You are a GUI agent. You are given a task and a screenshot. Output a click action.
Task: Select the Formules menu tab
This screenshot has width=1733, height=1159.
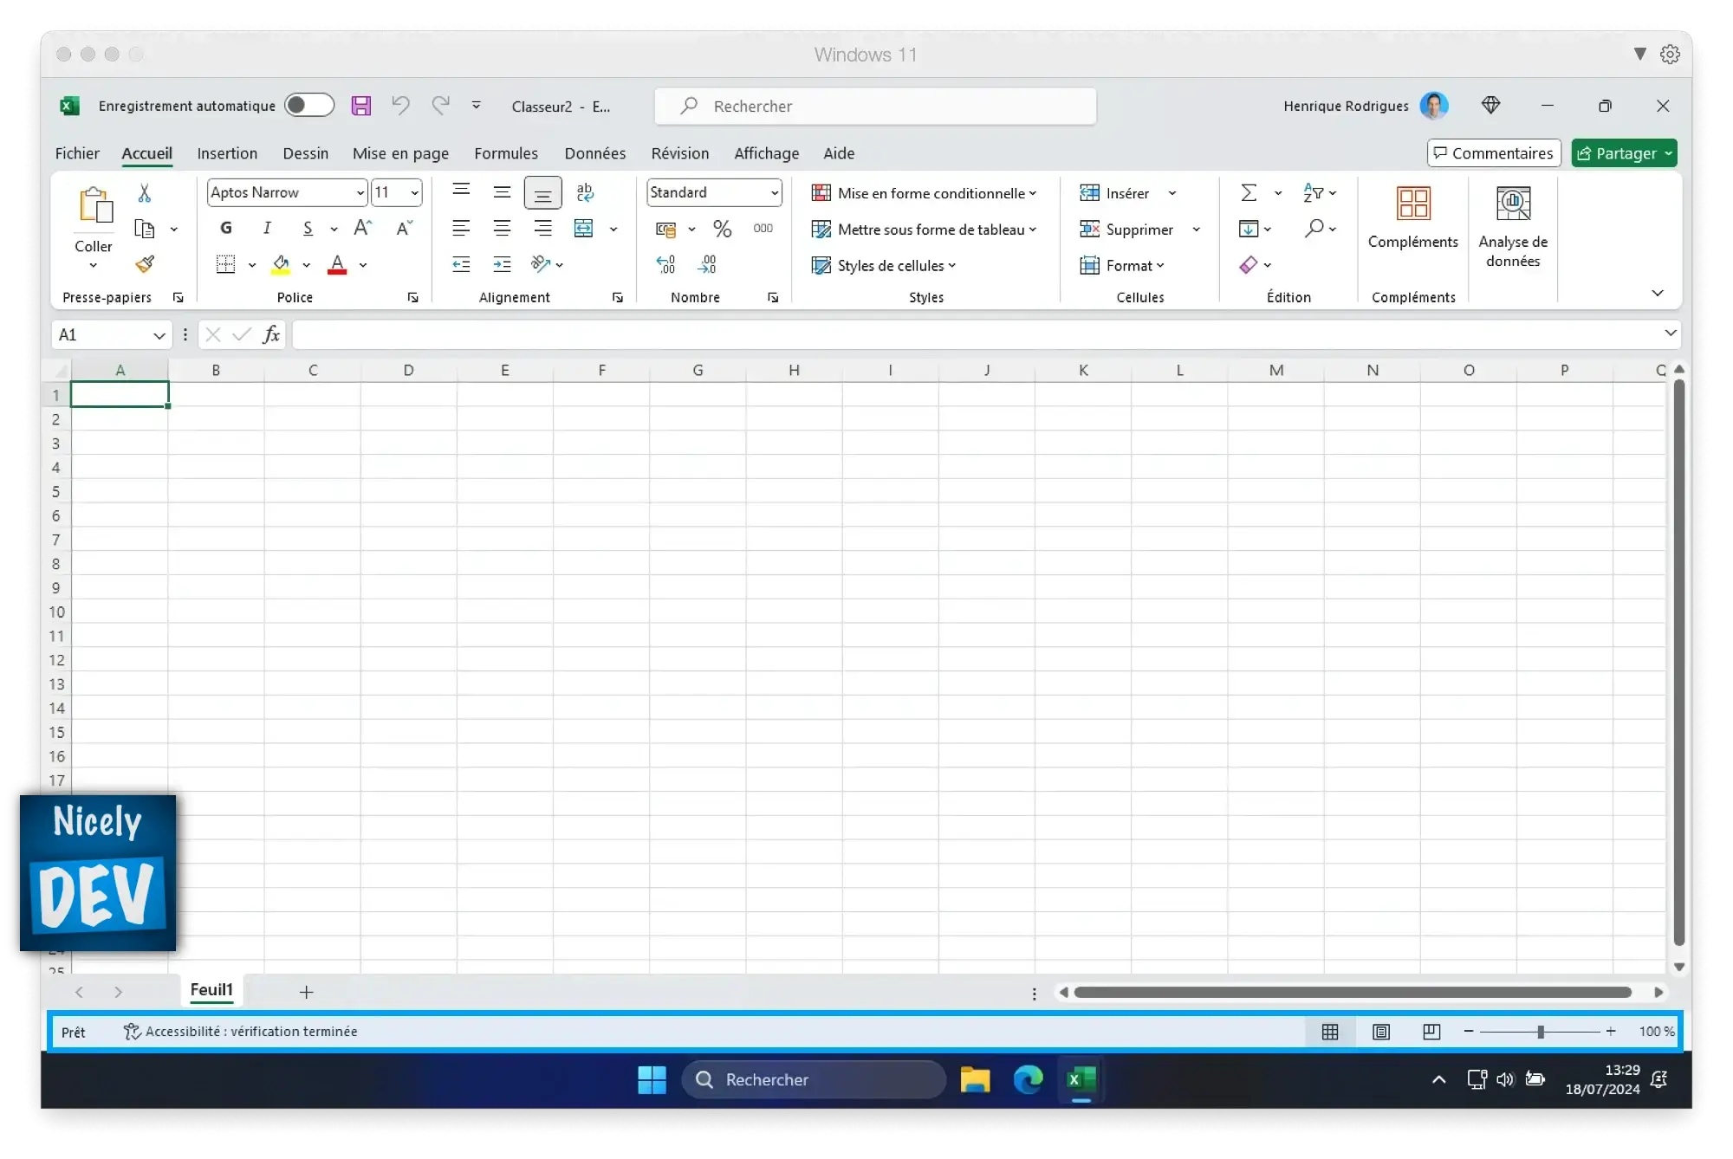point(506,152)
